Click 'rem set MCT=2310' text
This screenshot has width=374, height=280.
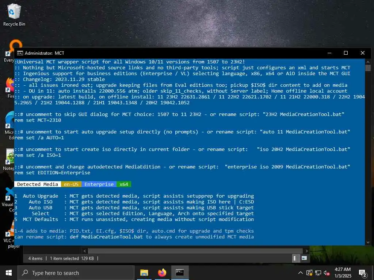click(38, 120)
